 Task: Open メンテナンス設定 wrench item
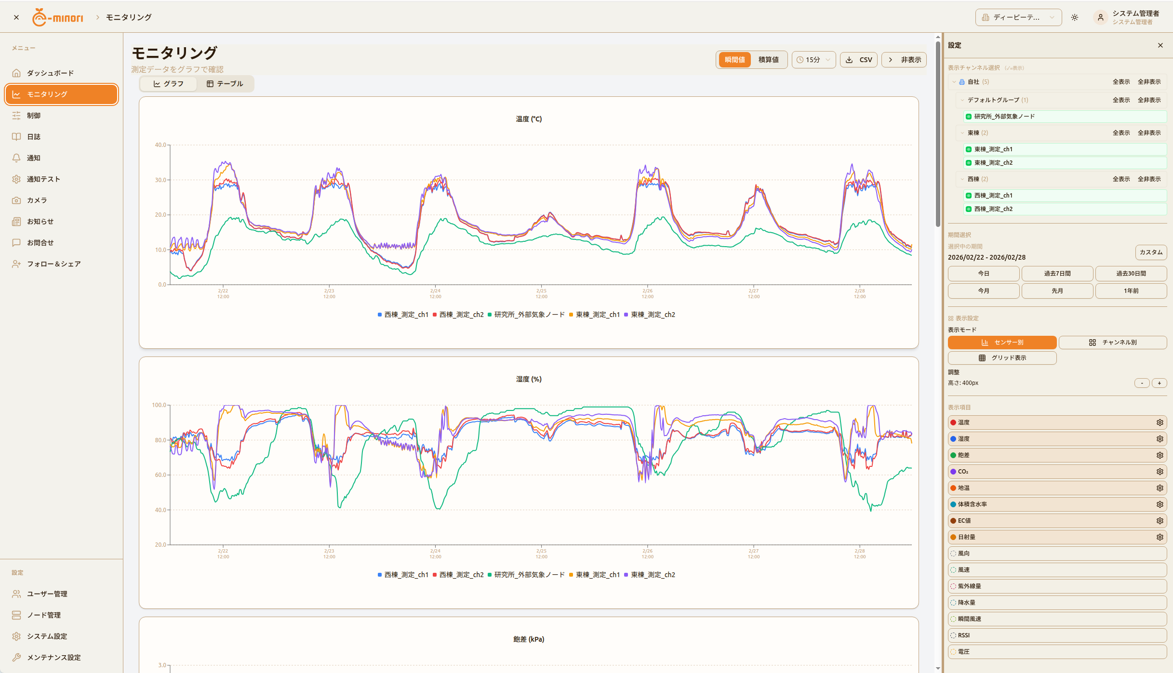click(x=53, y=658)
